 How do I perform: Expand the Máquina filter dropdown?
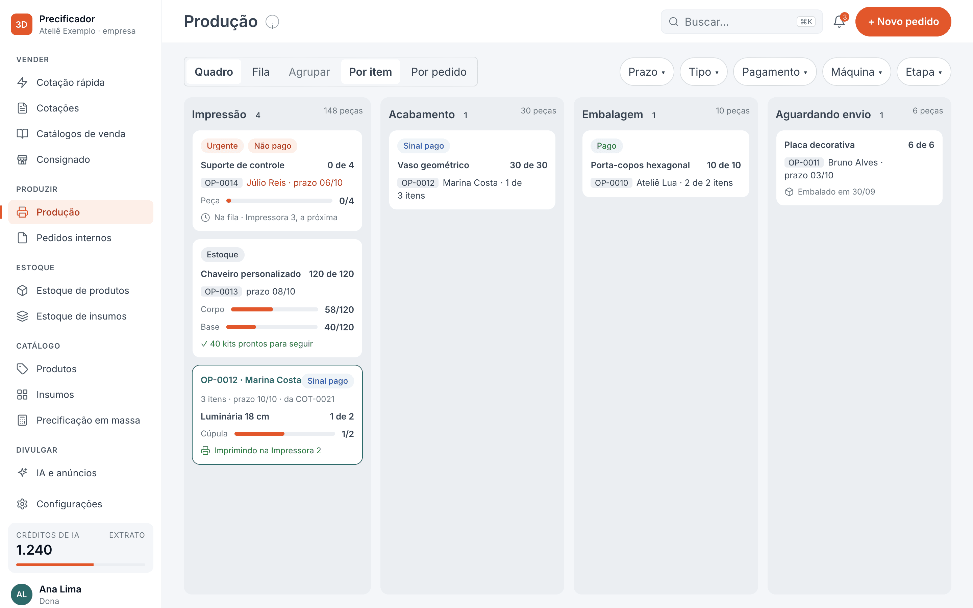pyautogui.click(x=856, y=72)
